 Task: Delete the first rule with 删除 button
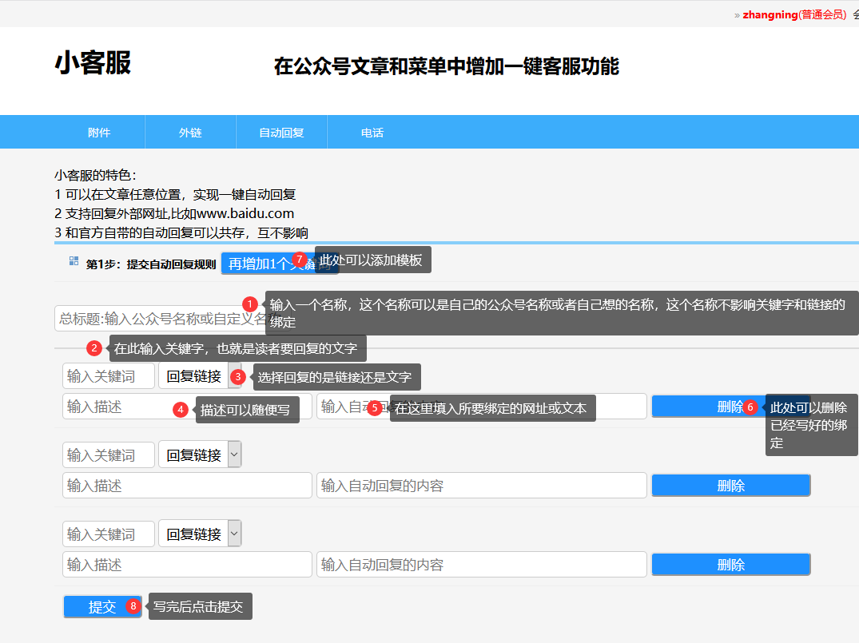(x=731, y=407)
